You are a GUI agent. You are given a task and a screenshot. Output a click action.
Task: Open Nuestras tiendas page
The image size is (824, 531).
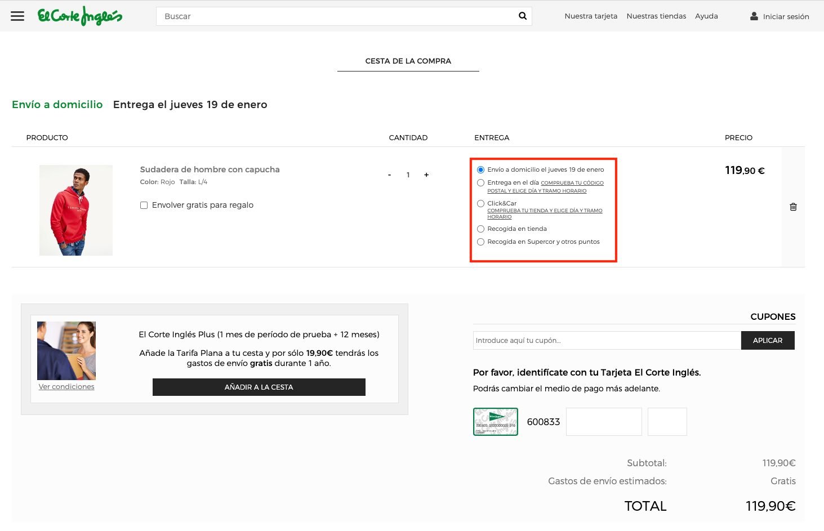coord(656,16)
